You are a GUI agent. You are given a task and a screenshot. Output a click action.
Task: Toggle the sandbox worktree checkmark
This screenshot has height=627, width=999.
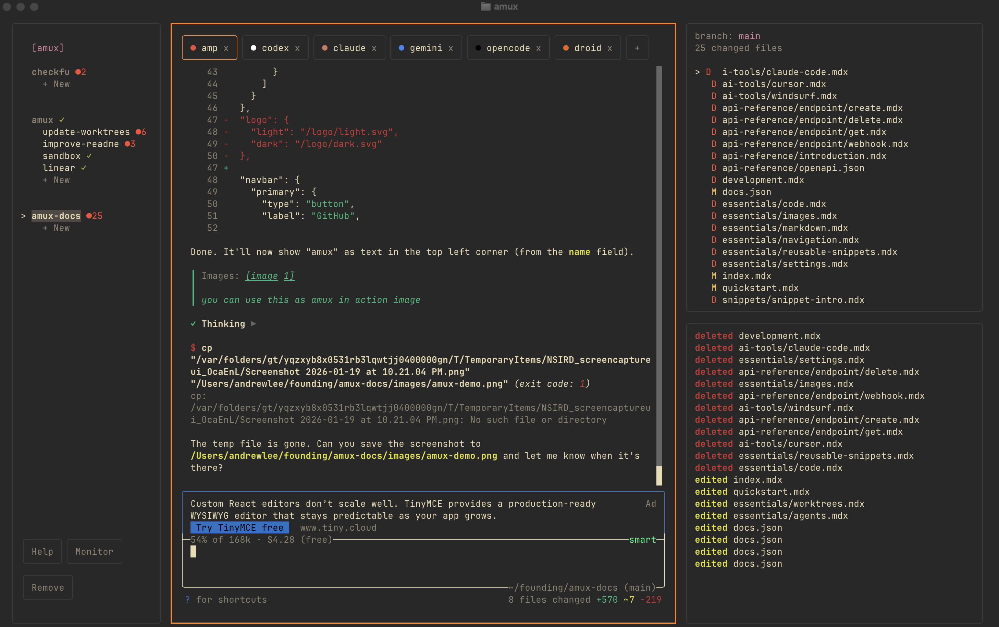(88, 156)
